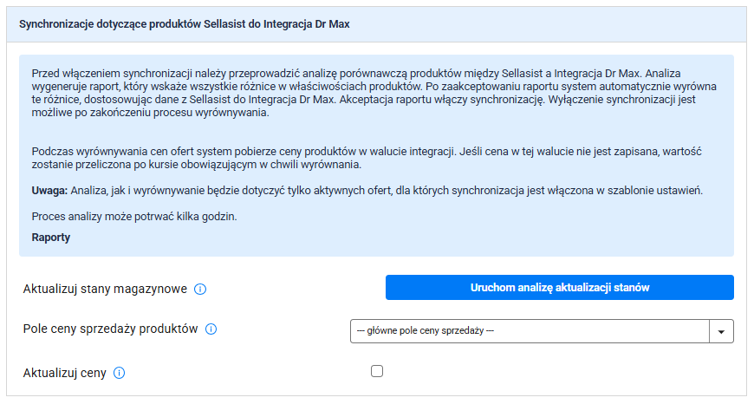This screenshot has width=754, height=404.
Task: Click the Raporty heading
Action: [x=51, y=237]
